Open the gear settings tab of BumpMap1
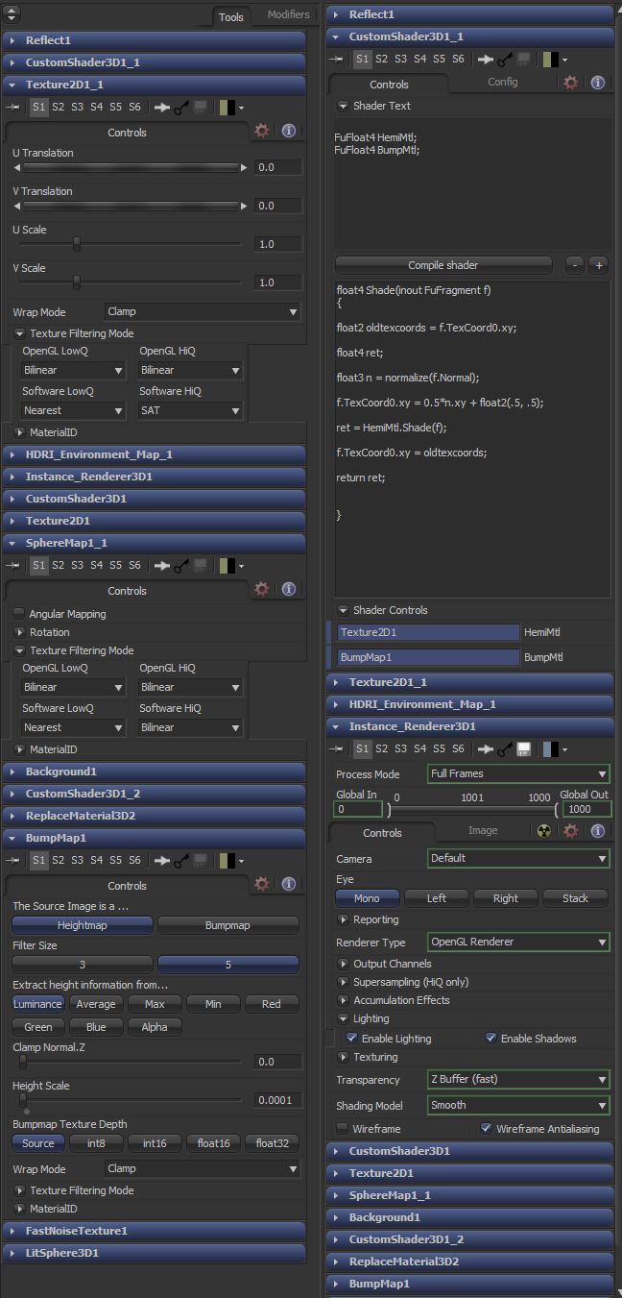 click(262, 884)
